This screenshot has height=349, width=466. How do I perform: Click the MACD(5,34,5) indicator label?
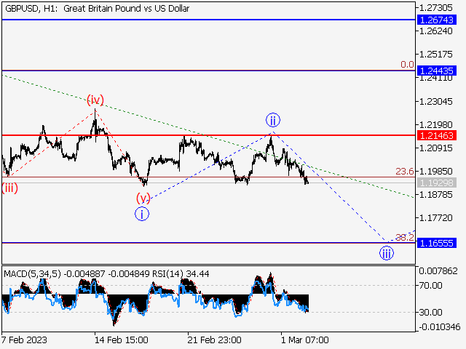32,273
